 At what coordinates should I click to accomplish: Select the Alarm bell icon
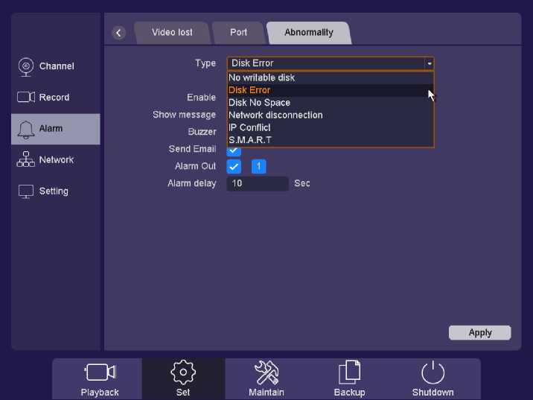pyautogui.click(x=26, y=129)
